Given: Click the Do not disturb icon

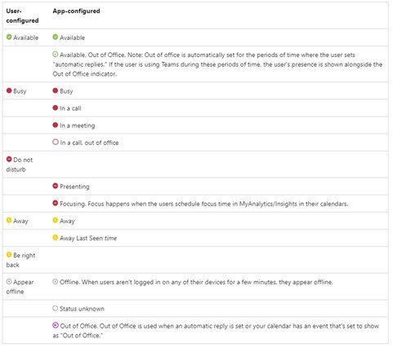Looking at the screenshot, I should (9, 159).
